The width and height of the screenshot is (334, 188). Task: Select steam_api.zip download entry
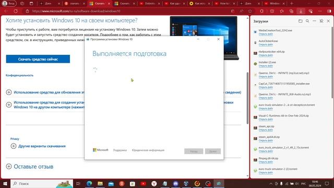click(266, 126)
